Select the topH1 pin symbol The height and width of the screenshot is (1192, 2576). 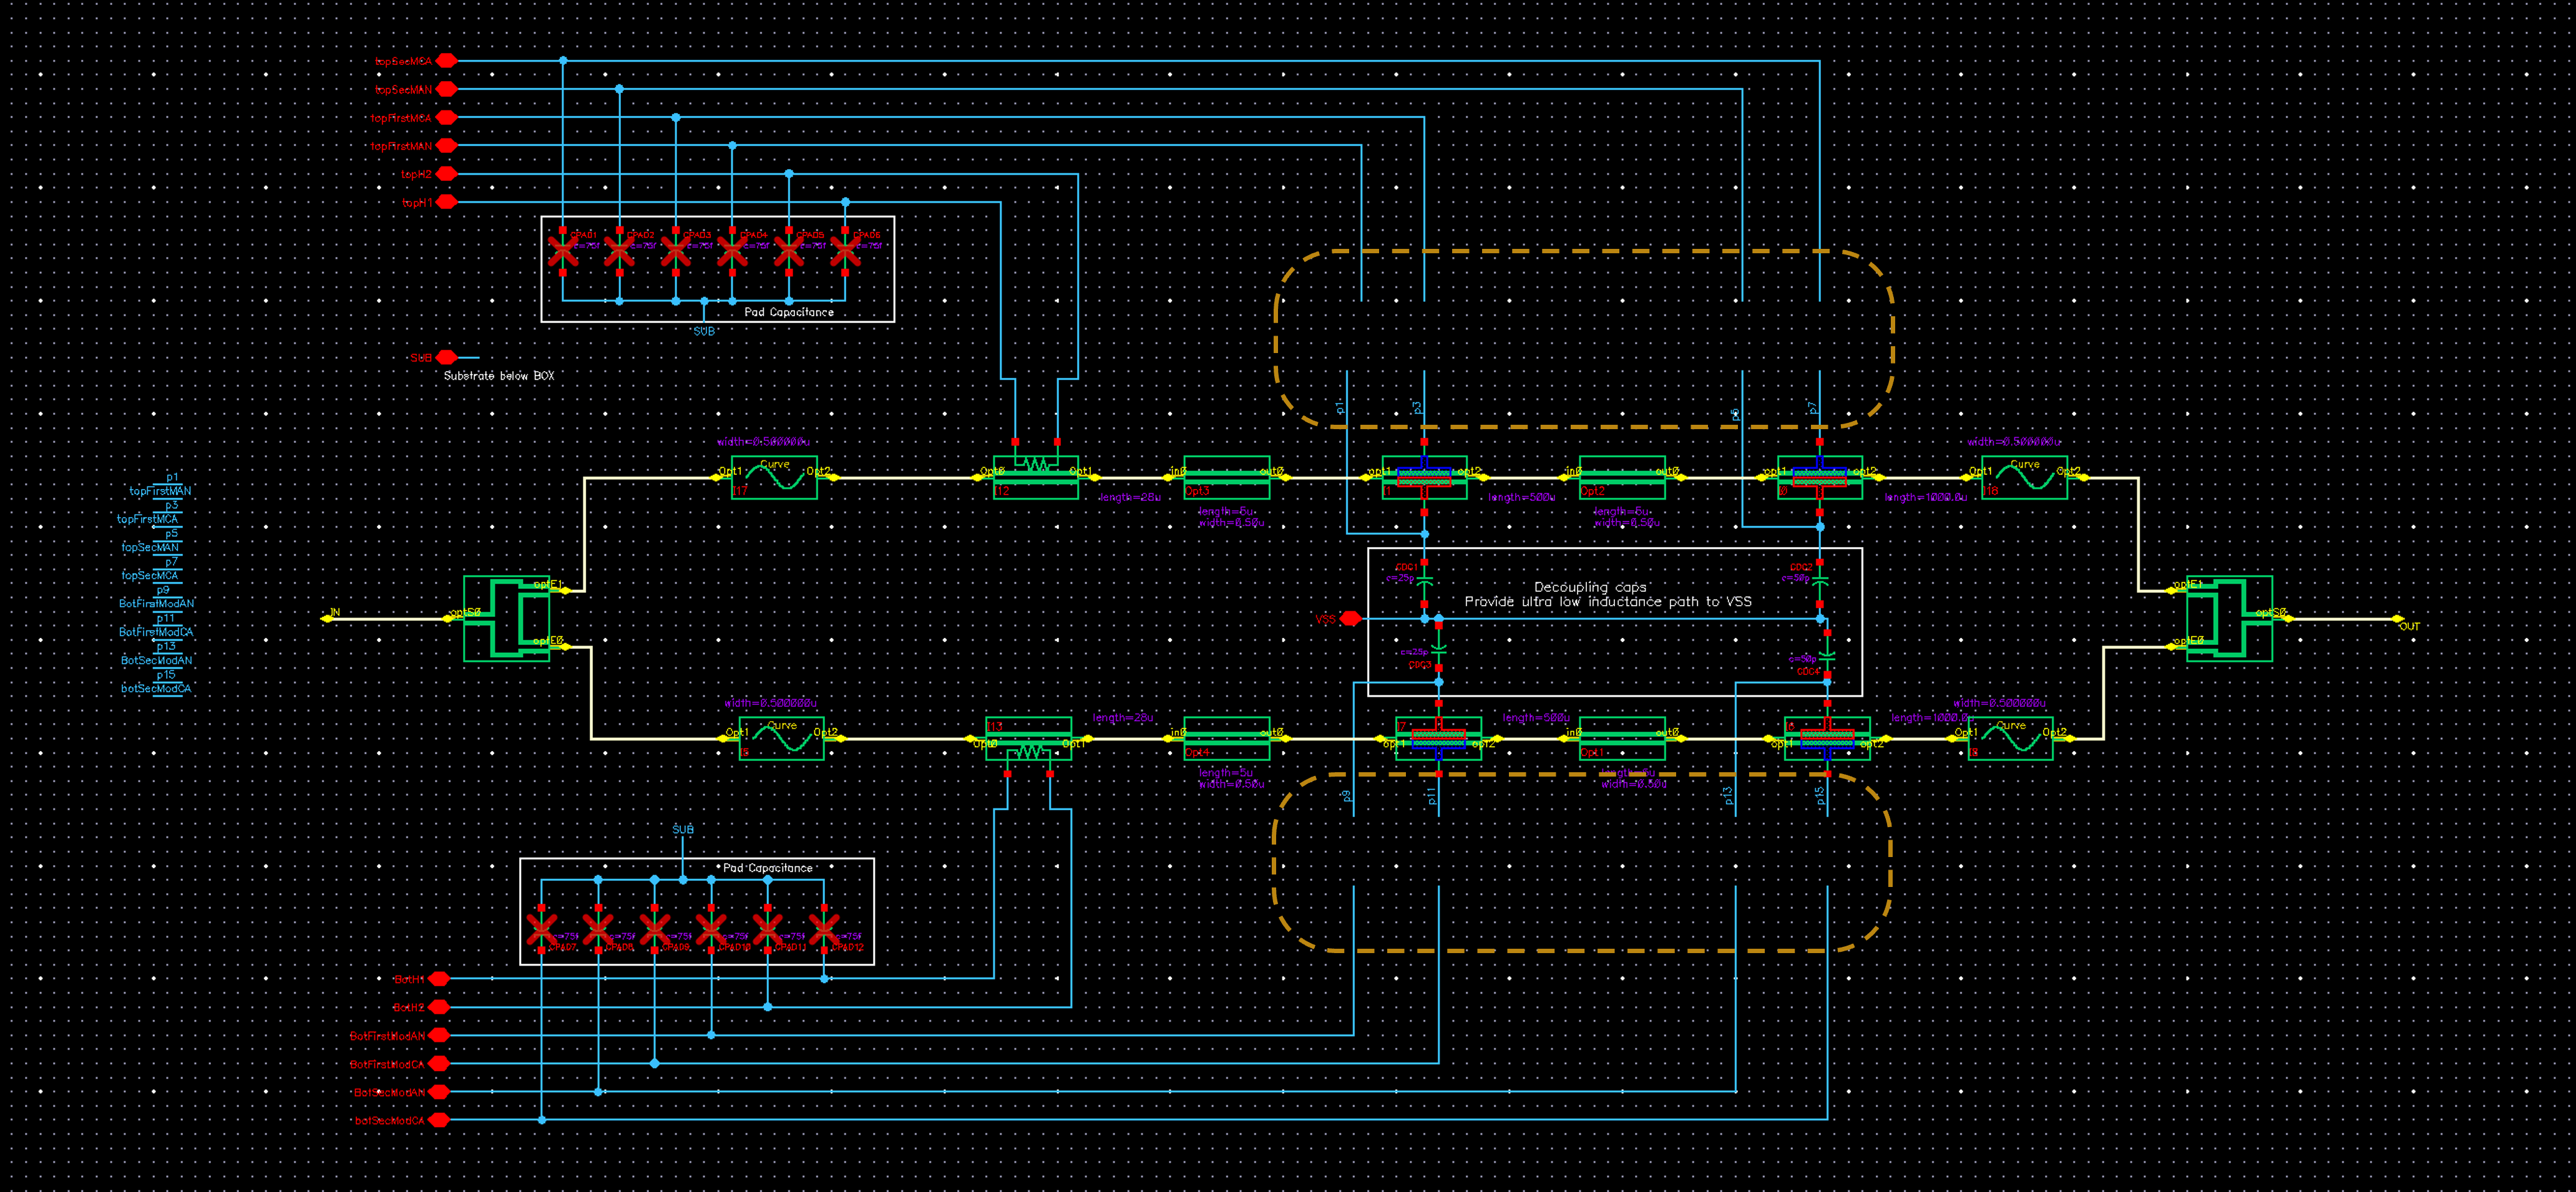(x=447, y=202)
